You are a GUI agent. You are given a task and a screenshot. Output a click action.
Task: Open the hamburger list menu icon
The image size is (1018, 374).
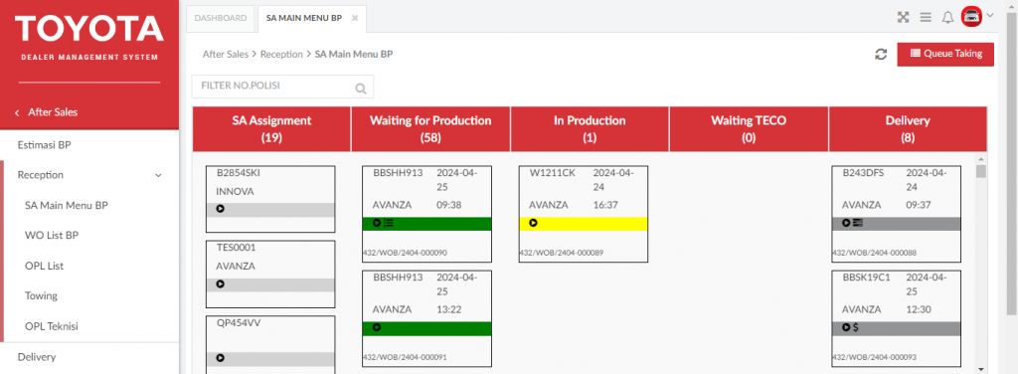point(926,18)
